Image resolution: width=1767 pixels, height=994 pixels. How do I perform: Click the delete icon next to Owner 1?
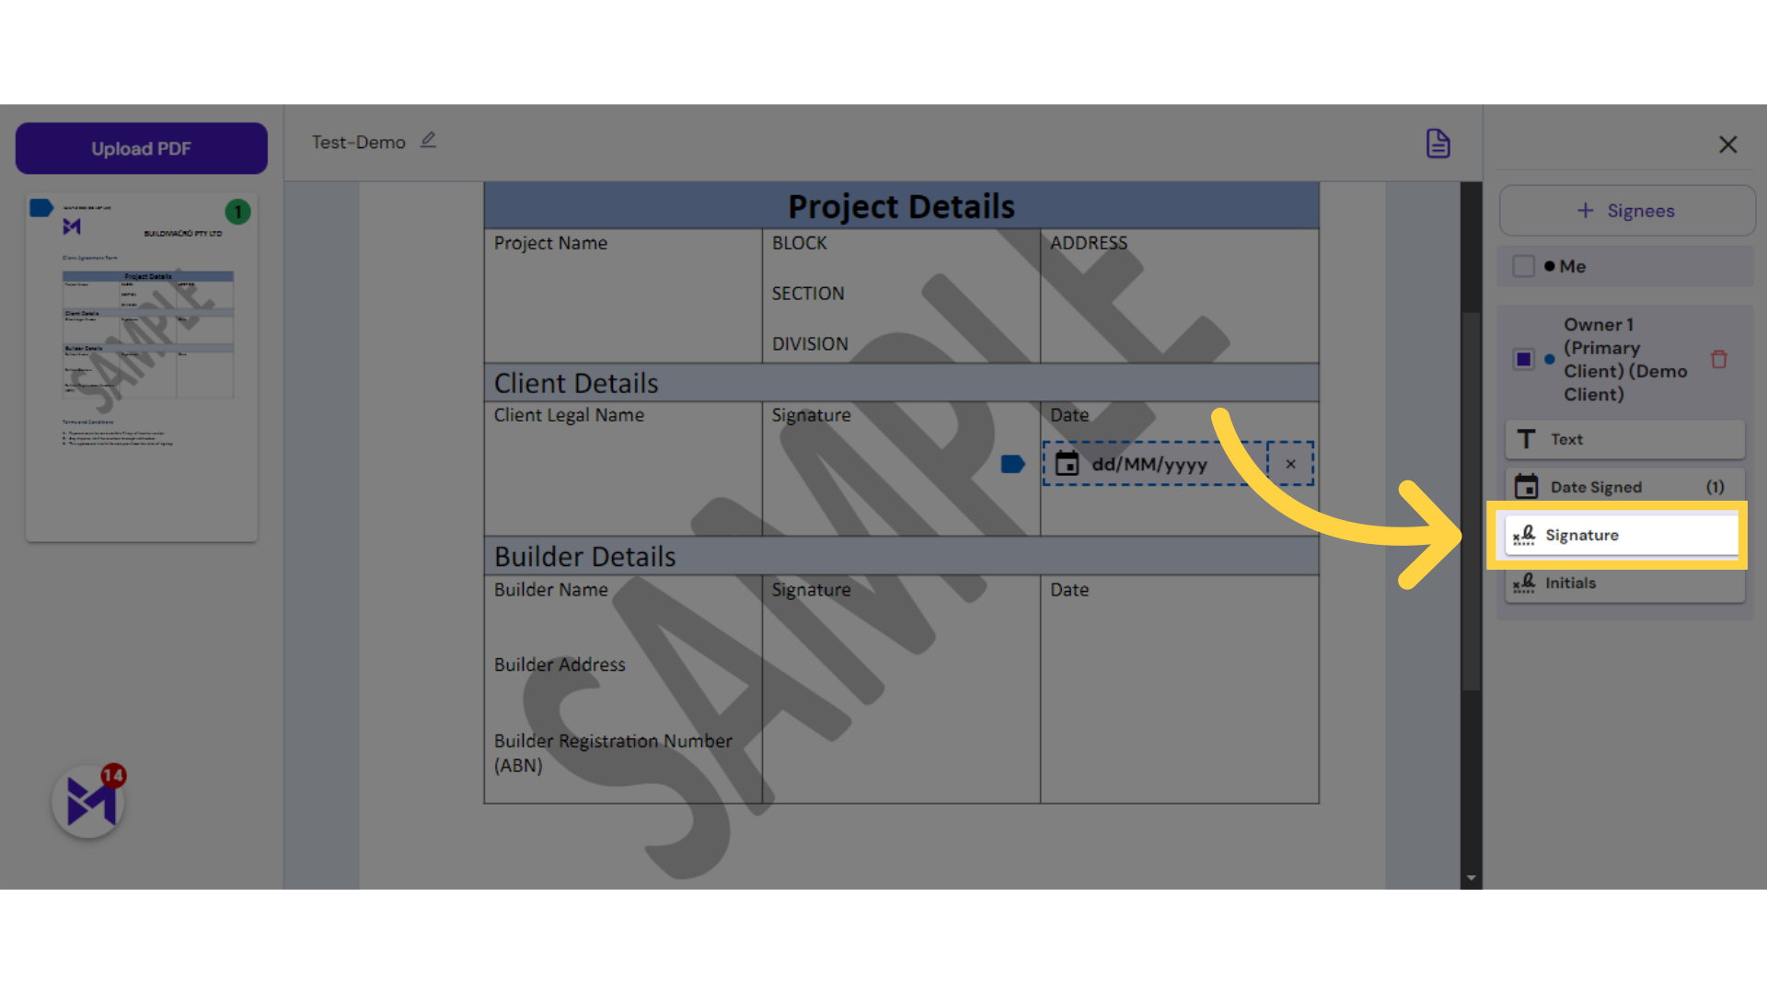(x=1720, y=359)
